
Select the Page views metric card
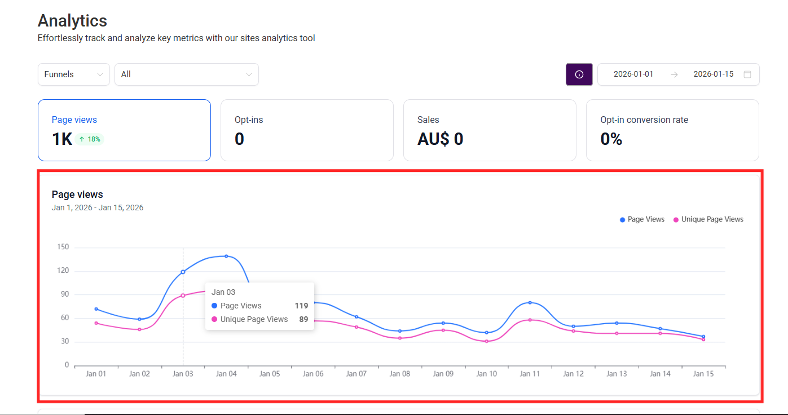pyautogui.click(x=124, y=130)
